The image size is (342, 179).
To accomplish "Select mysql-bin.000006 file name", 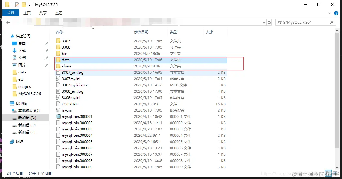I will [77, 148].
